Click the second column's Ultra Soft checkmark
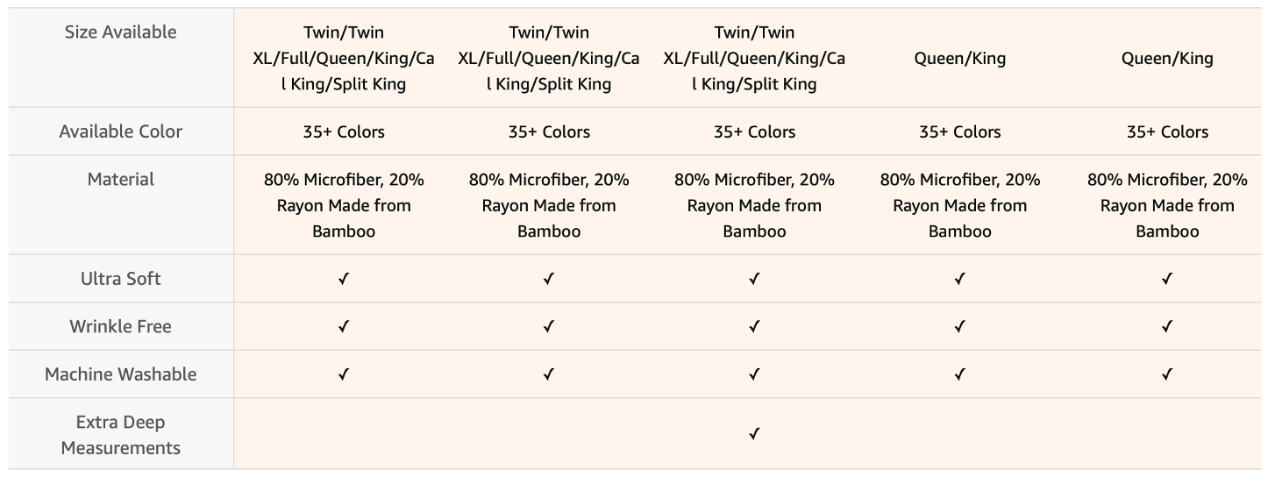1275x484 pixels. (x=549, y=279)
